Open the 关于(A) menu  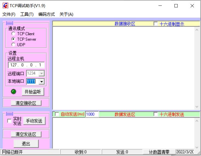tap(66, 14)
